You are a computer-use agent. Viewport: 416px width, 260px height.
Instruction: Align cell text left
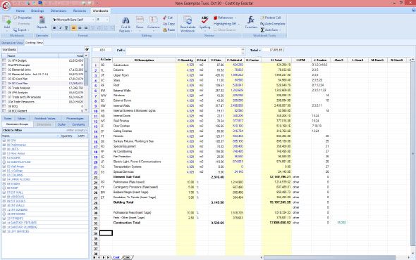73,28
